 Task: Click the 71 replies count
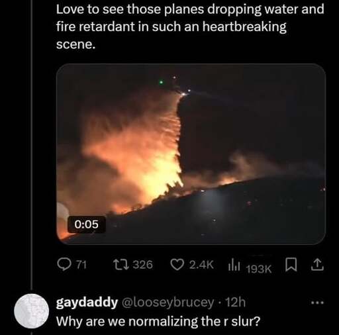point(81,265)
